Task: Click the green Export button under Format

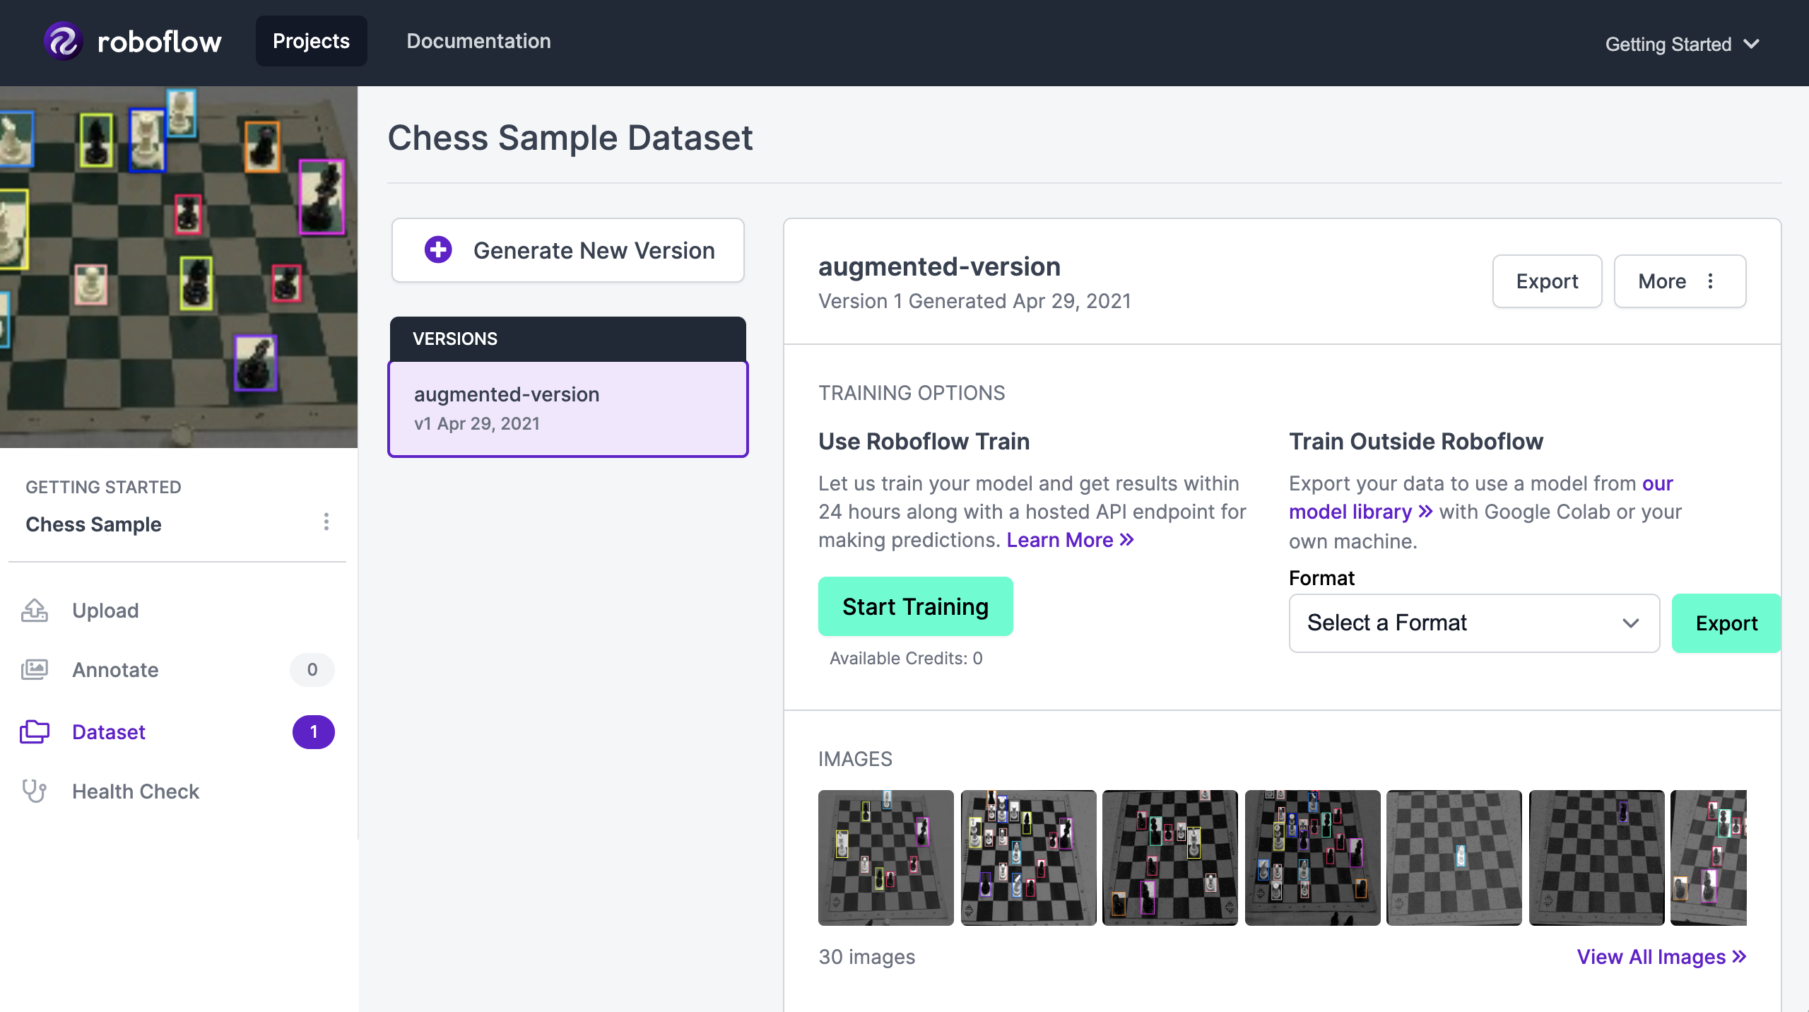Action: point(1726,623)
